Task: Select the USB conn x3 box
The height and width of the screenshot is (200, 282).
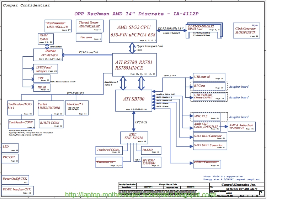Action: tap(209, 77)
